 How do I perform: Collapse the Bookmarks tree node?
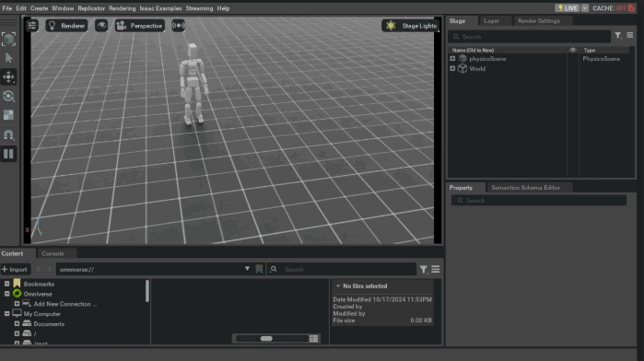7,284
